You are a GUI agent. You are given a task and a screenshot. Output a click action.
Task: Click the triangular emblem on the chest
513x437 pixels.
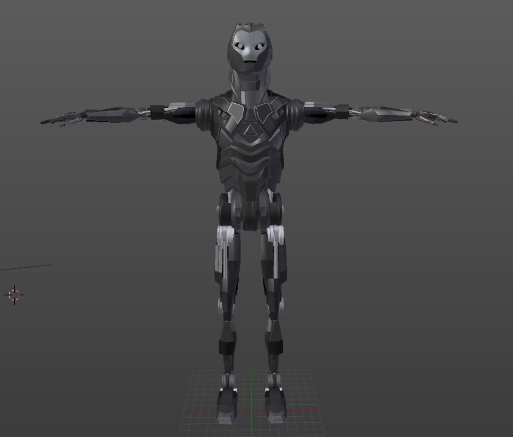249,129
